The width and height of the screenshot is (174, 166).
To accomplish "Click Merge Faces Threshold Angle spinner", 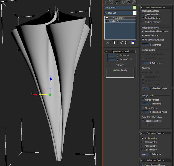I will click(150, 112).
